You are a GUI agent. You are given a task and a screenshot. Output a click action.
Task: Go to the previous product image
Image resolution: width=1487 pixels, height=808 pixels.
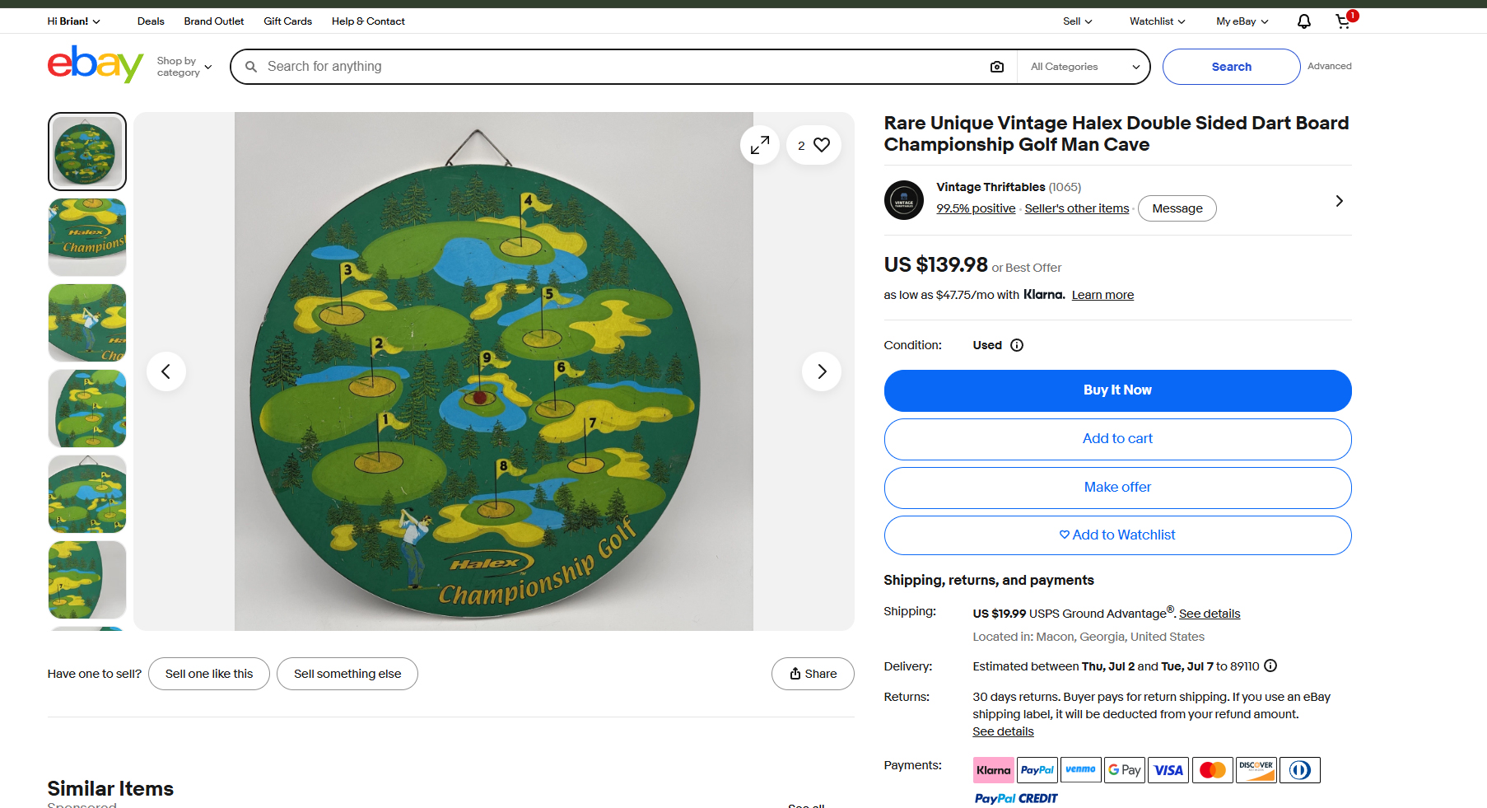166,371
